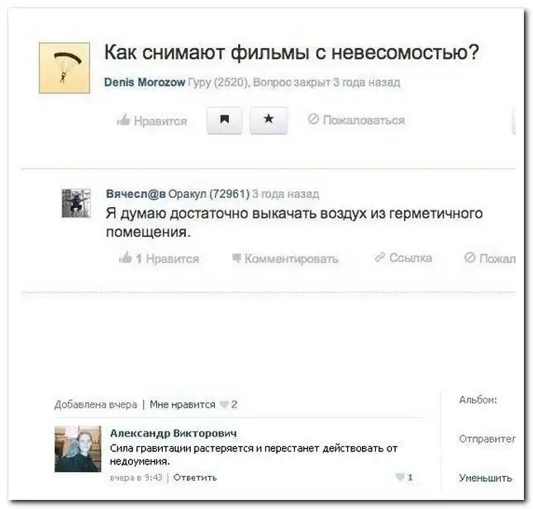Image resolution: width=533 pixels, height=509 pixels.
Task: Click Вячесл@в's small avatar image
Action: (x=76, y=203)
